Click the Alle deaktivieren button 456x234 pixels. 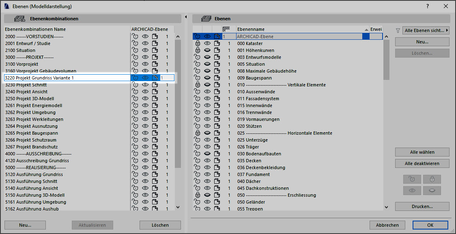422,163
